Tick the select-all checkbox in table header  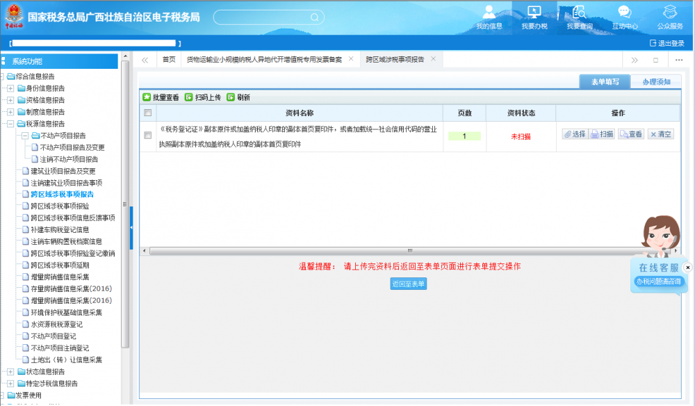pos(147,113)
